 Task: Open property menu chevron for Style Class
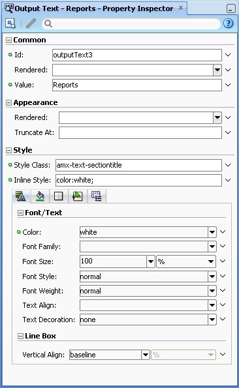pyautogui.click(x=228, y=165)
